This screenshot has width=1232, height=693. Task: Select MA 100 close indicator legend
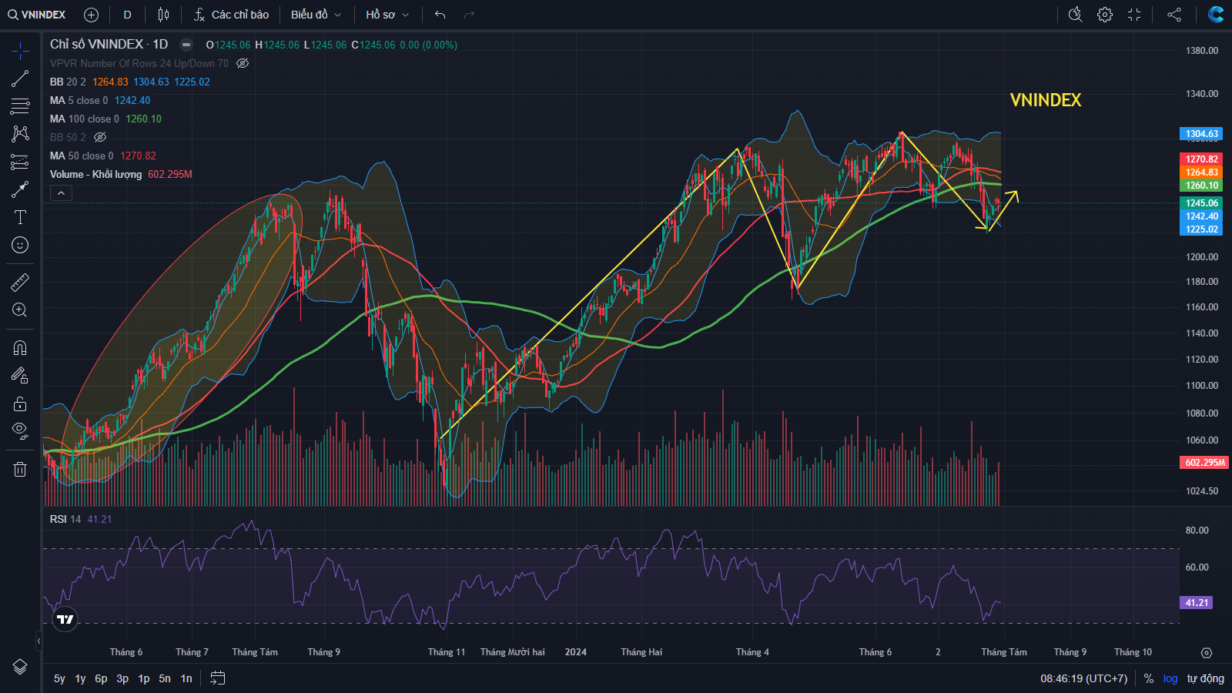pos(84,119)
